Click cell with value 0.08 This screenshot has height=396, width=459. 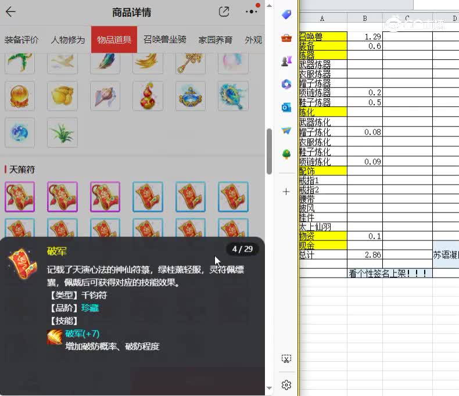[x=365, y=132]
